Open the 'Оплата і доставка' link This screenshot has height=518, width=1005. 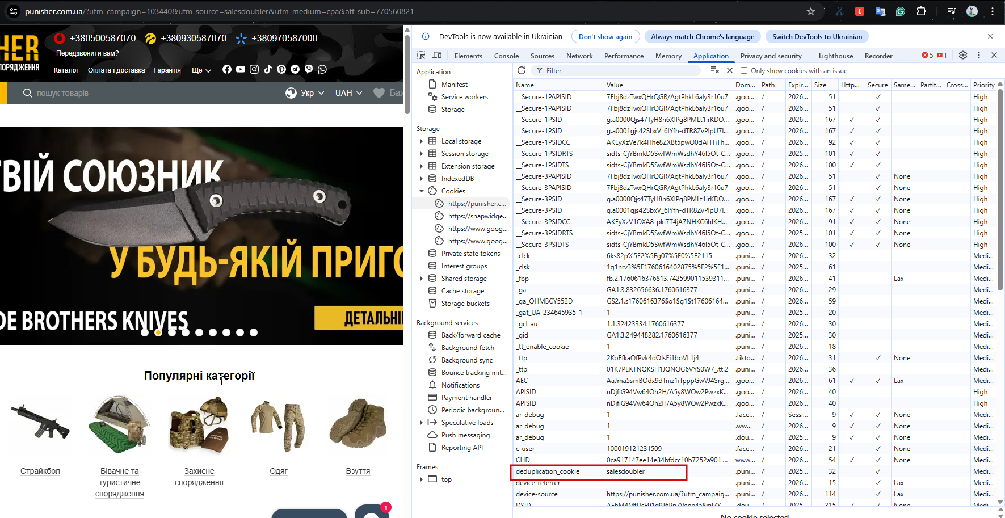(x=116, y=70)
